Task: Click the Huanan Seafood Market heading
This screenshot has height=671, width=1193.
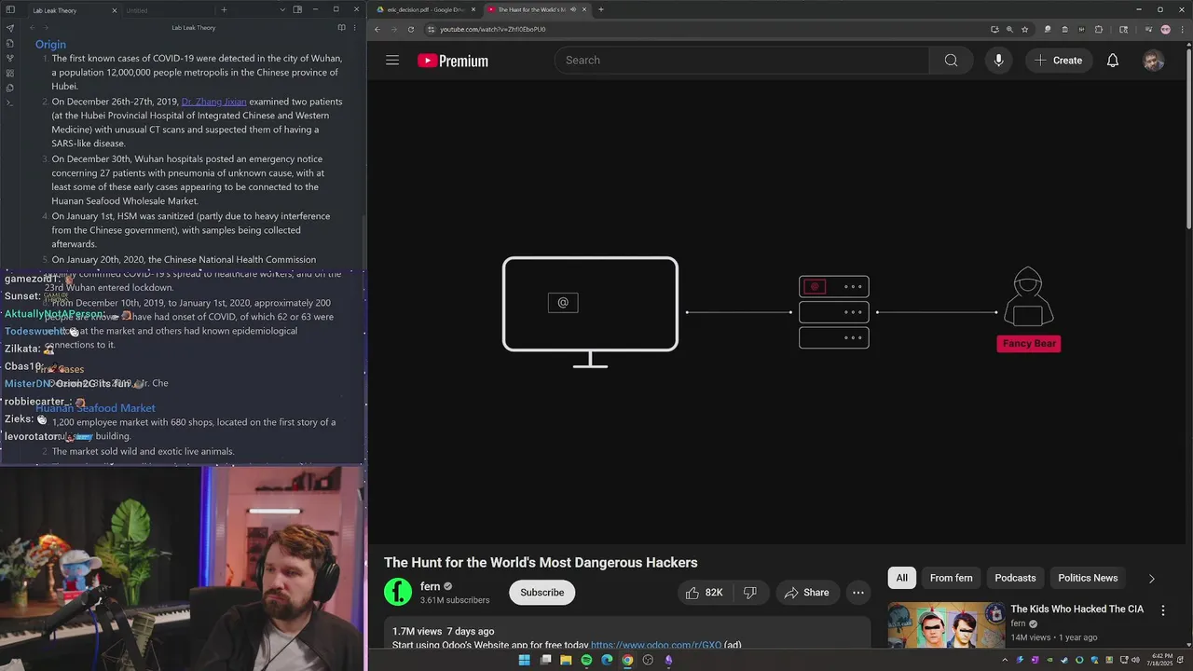Action: (95, 408)
